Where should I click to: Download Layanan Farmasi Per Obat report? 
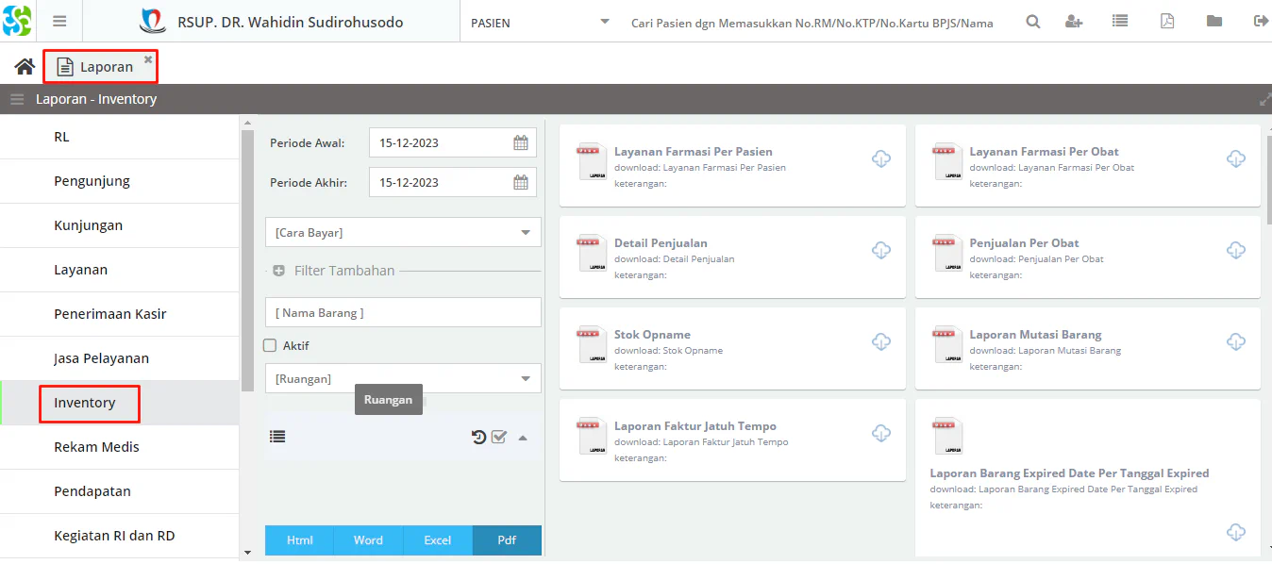click(x=1236, y=158)
